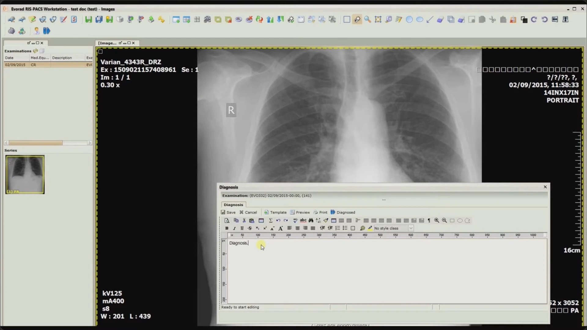
Task: Select the rectangle selection tool in main toolbar
Action: [347, 20]
